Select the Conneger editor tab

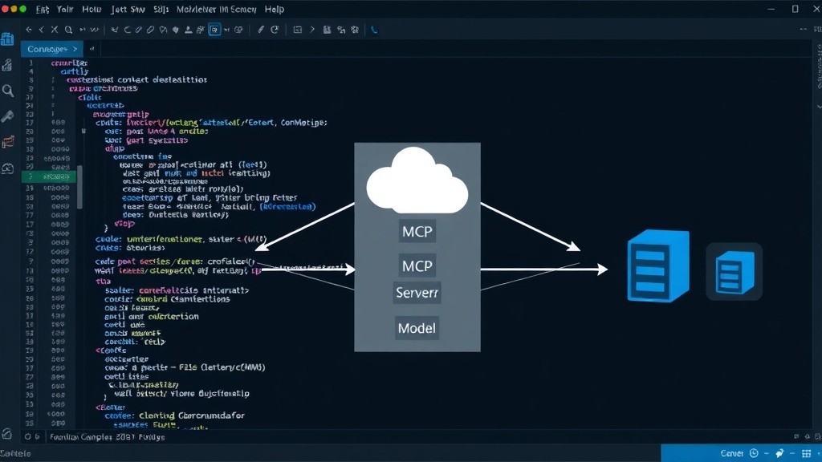click(52, 49)
